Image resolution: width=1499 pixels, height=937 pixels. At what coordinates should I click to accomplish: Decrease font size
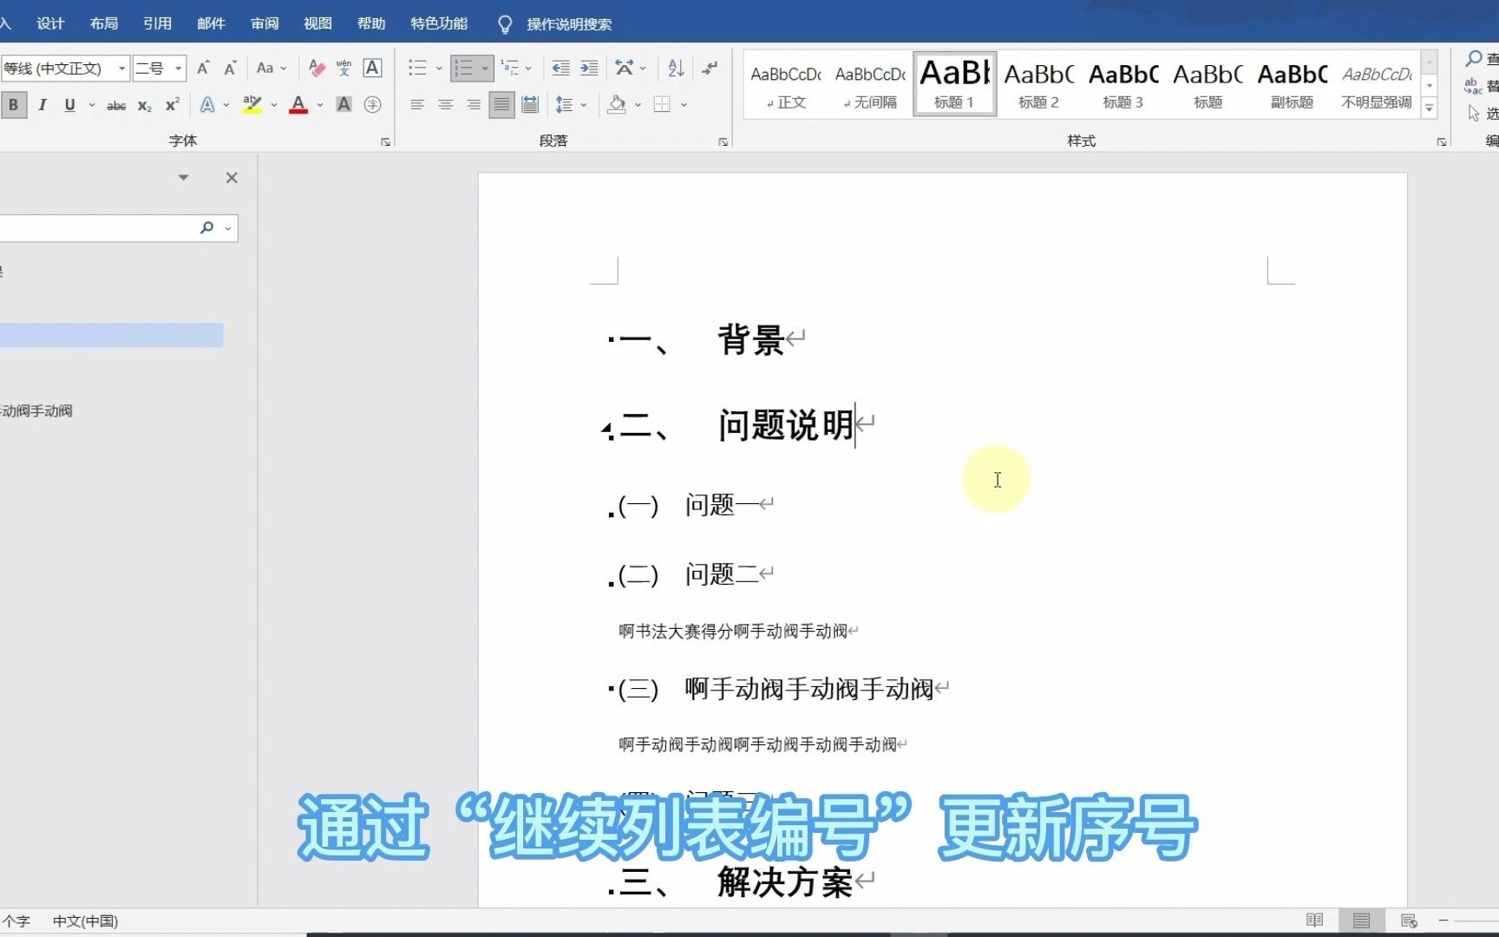coord(230,68)
